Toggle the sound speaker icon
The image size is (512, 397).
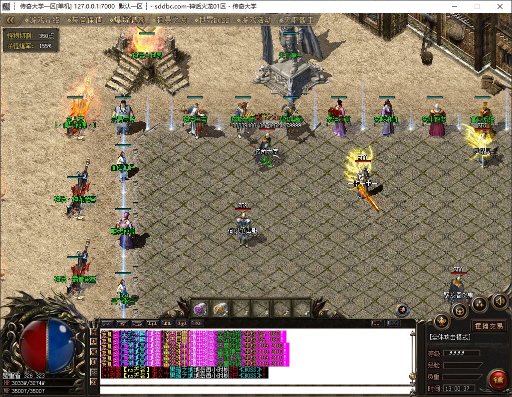click(x=500, y=301)
